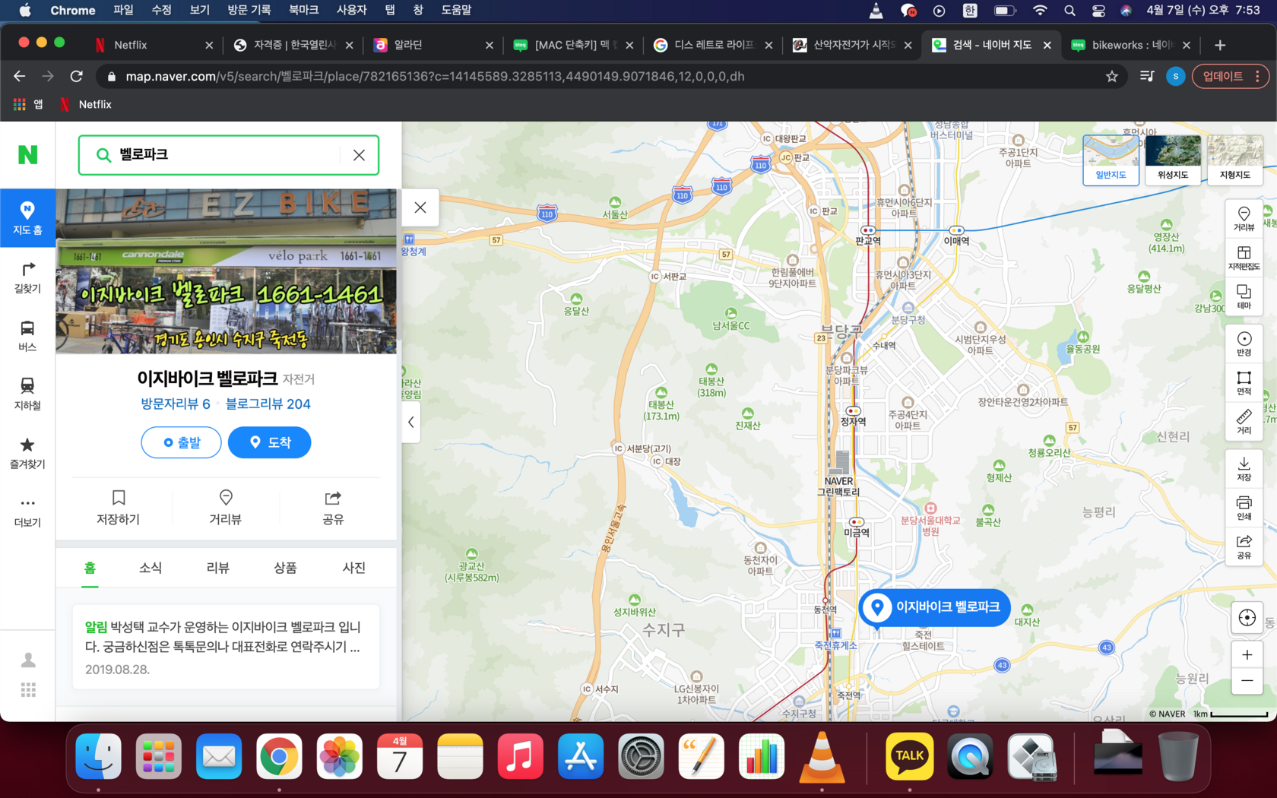1277x798 pixels.
Task: Select 지도 홈 in the sidebar
Action: 27,218
